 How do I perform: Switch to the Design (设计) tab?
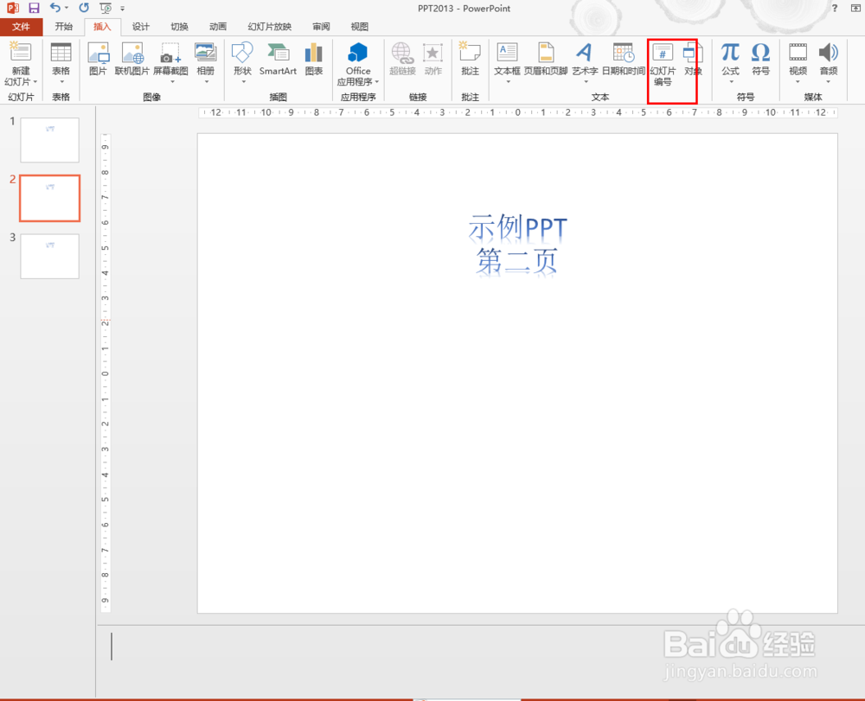pyautogui.click(x=141, y=27)
